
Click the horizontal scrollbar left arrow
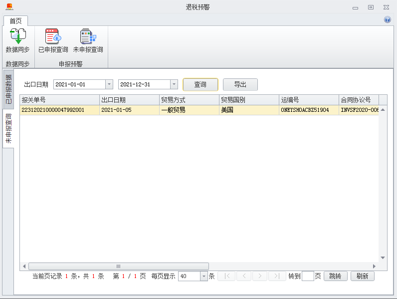(x=24, y=267)
